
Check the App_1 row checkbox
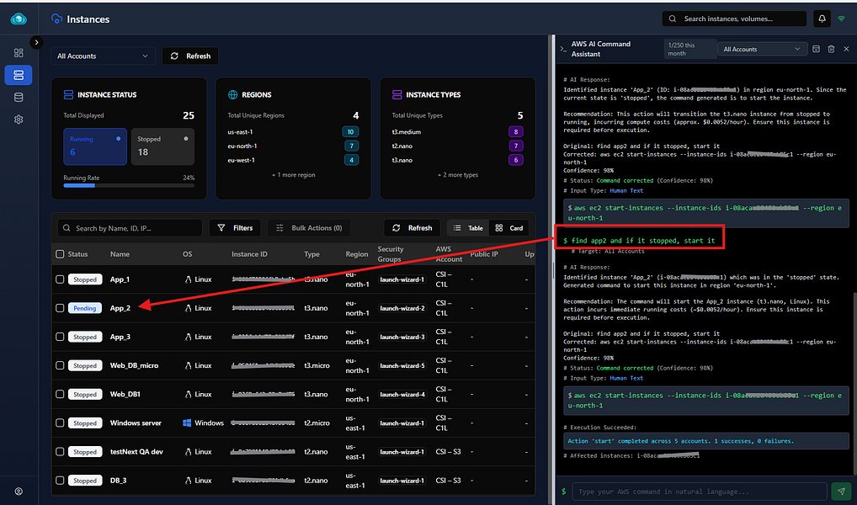pyautogui.click(x=60, y=279)
